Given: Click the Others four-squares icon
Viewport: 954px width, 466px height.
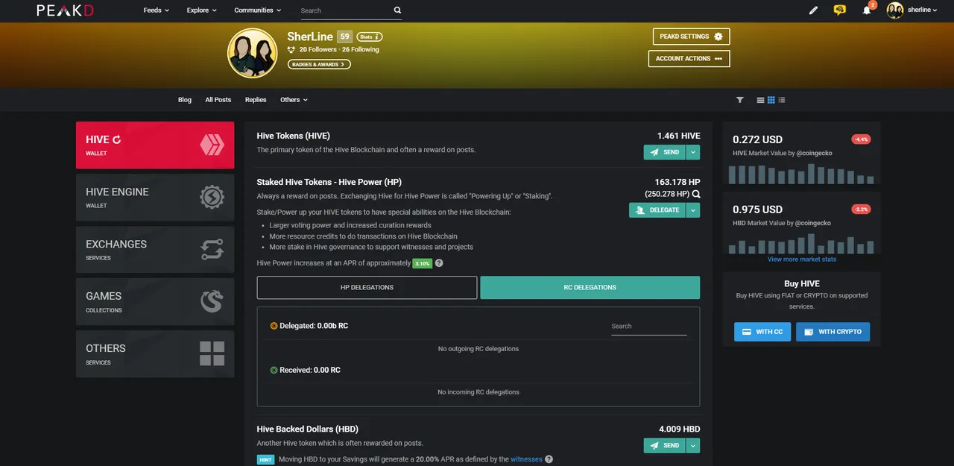Looking at the screenshot, I should pos(212,353).
